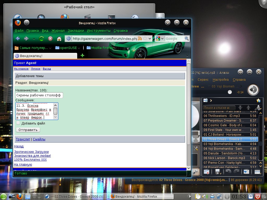Reload the page in Firefox
Image resolution: width=267 pixels, height=200 pixels.
tap(41, 39)
